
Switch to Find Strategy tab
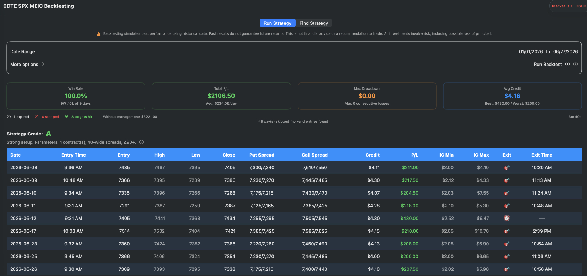pyautogui.click(x=314, y=23)
